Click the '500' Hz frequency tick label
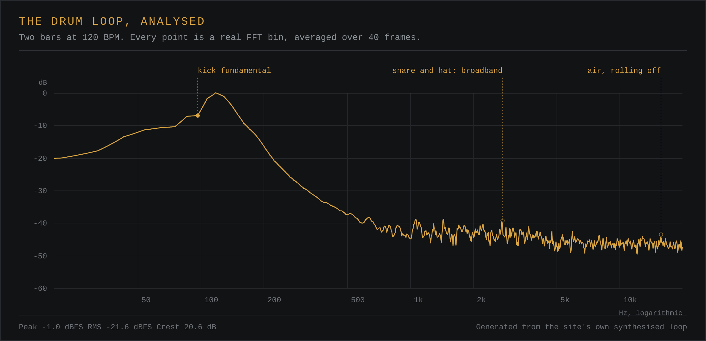This screenshot has width=706, height=341. [358, 300]
